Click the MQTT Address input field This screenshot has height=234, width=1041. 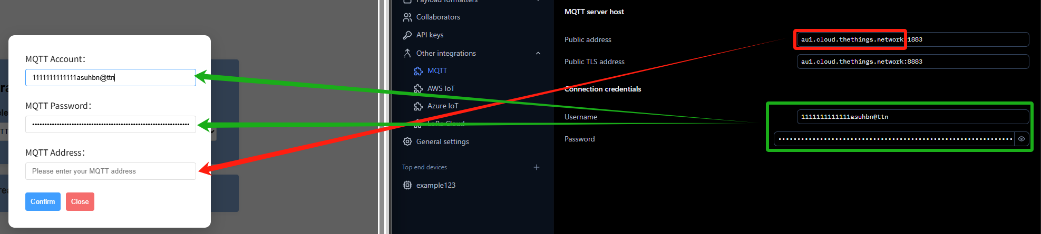[111, 171]
